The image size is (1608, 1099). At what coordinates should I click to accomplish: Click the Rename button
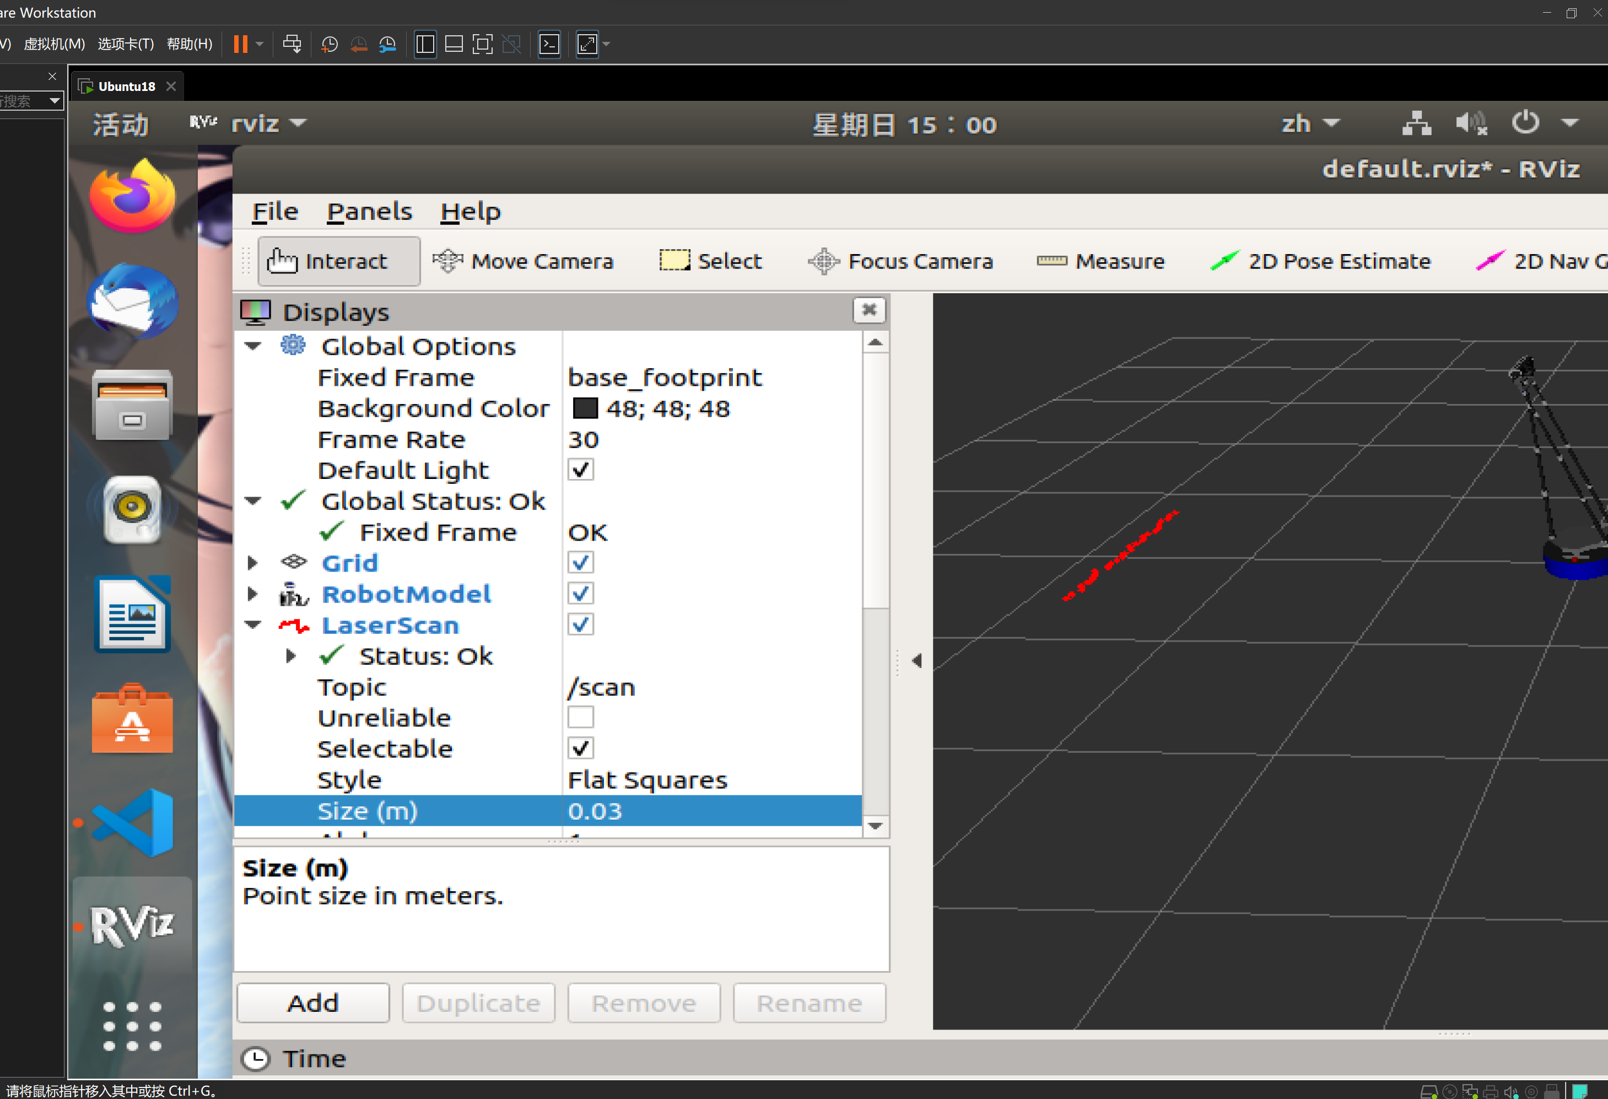pos(810,1003)
